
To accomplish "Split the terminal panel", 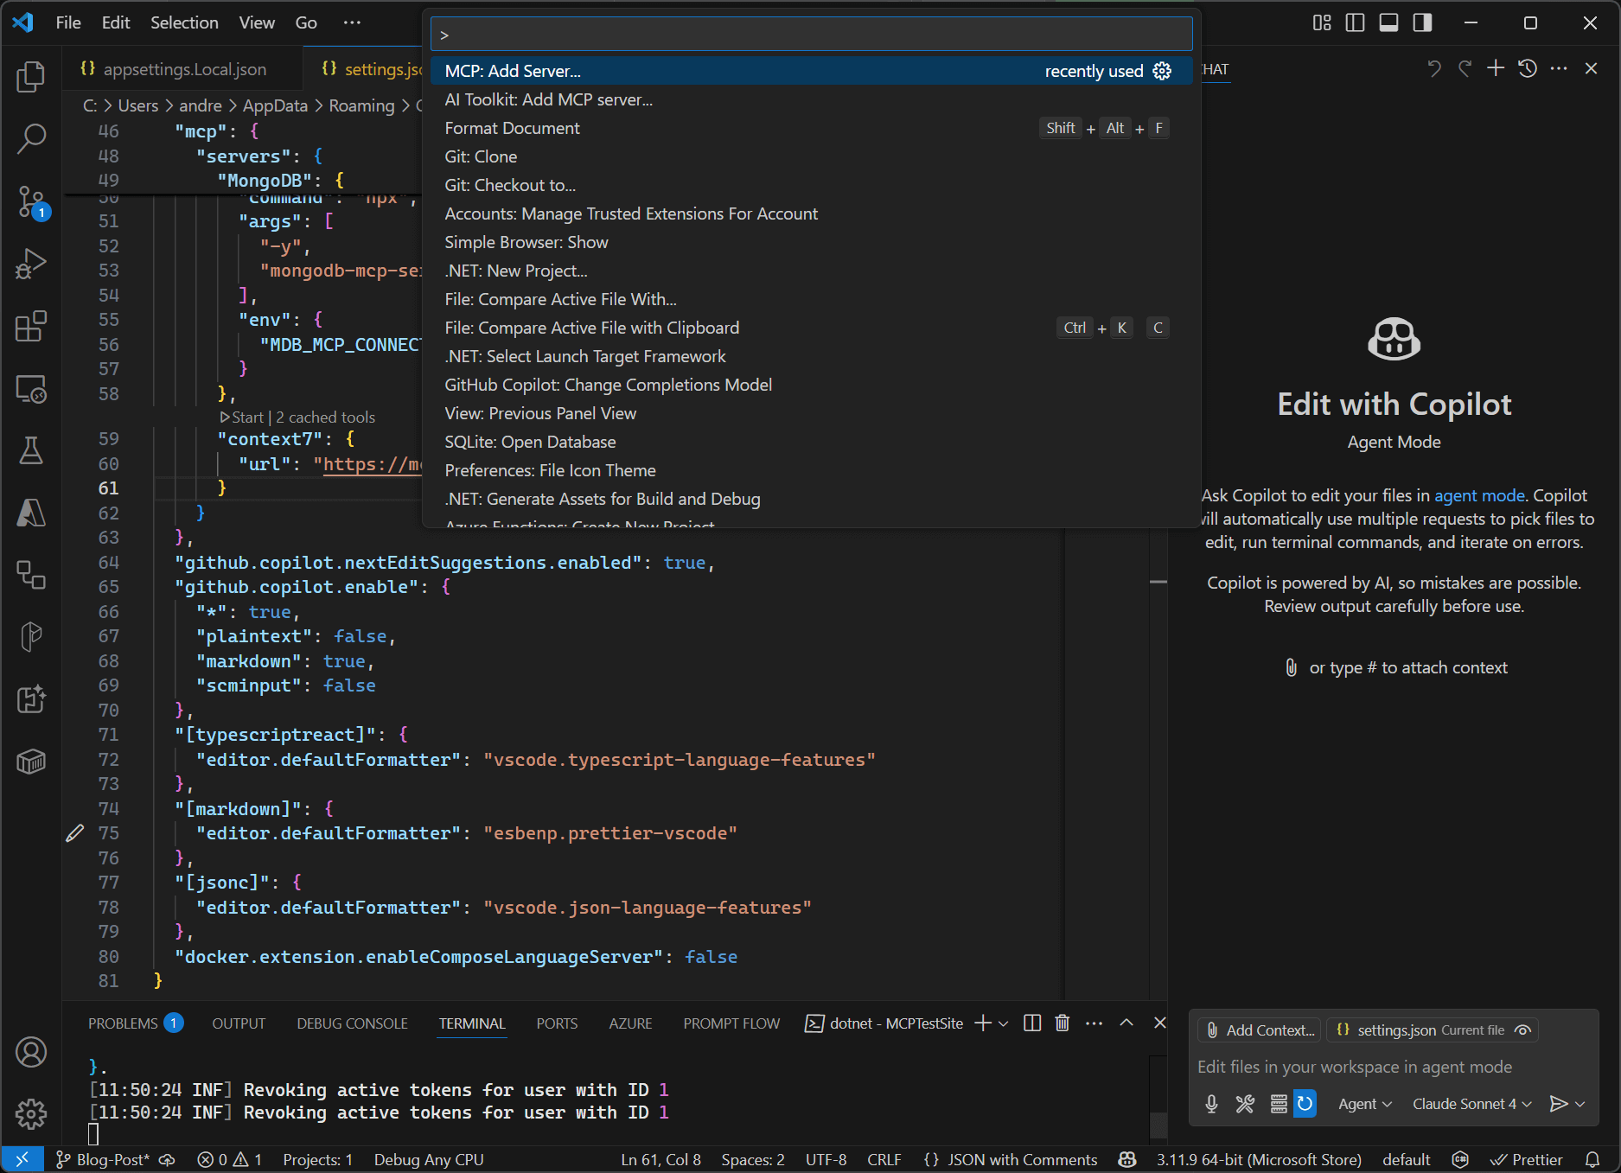I will 1032,1023.
